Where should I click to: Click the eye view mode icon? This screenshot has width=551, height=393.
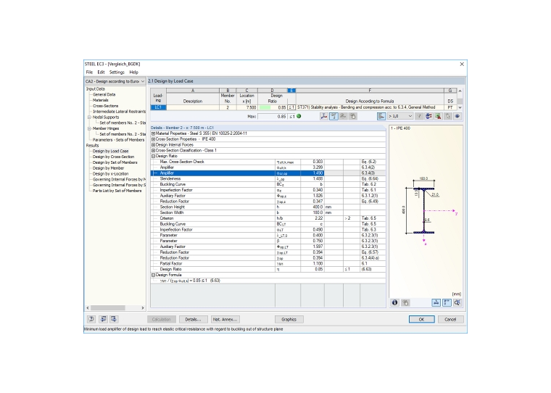click(457, 116)
